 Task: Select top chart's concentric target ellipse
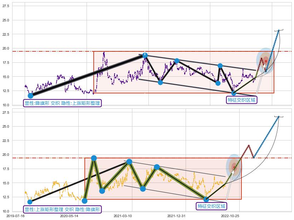tap(265, 61)
